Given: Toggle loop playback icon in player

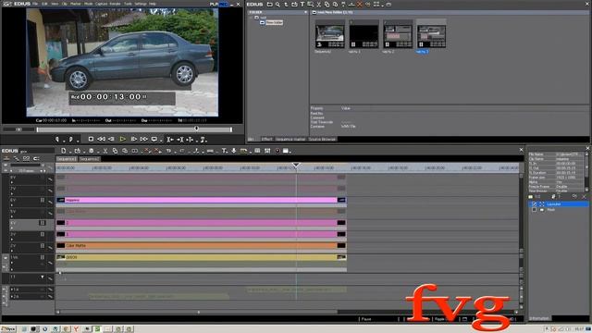Looking at the screenshot, I should click(x=154, y=140).
